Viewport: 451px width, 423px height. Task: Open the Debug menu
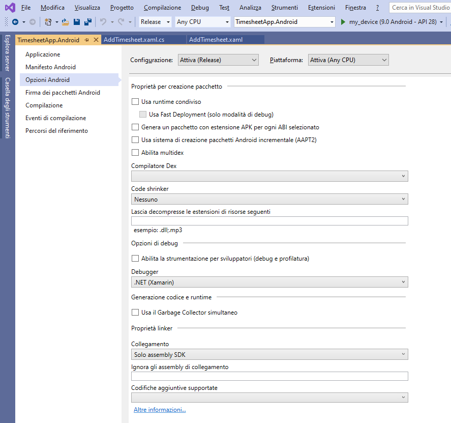coord(200,8)
